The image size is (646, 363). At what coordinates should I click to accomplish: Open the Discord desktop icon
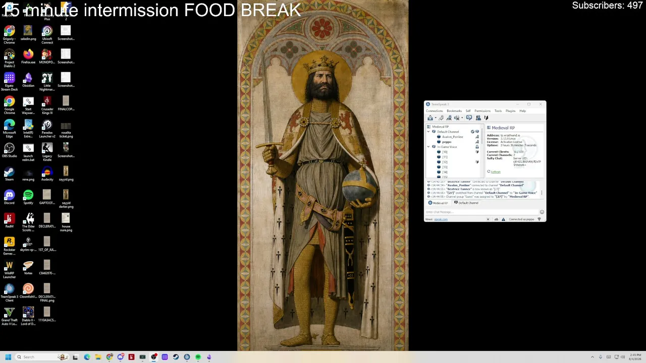point(9,197)
